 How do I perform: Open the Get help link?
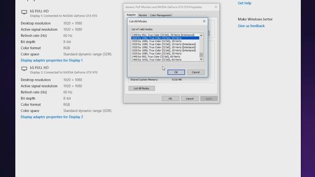pyautogui.click(x=245, y=3)
